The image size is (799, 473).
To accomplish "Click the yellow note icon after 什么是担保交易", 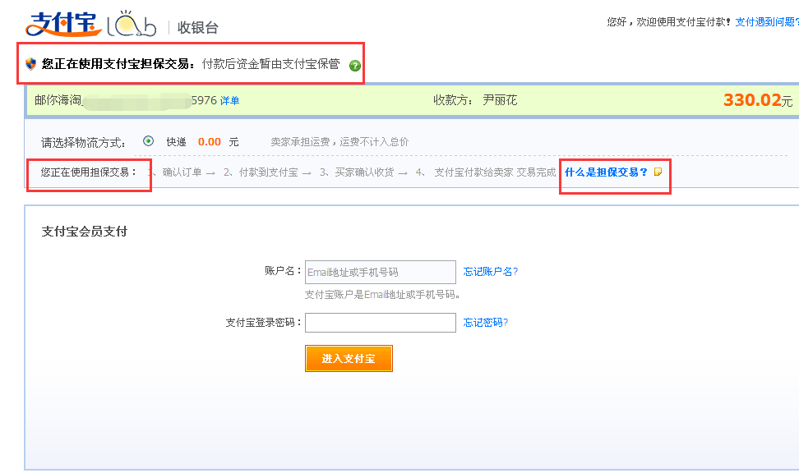I will tap(658, 172).
